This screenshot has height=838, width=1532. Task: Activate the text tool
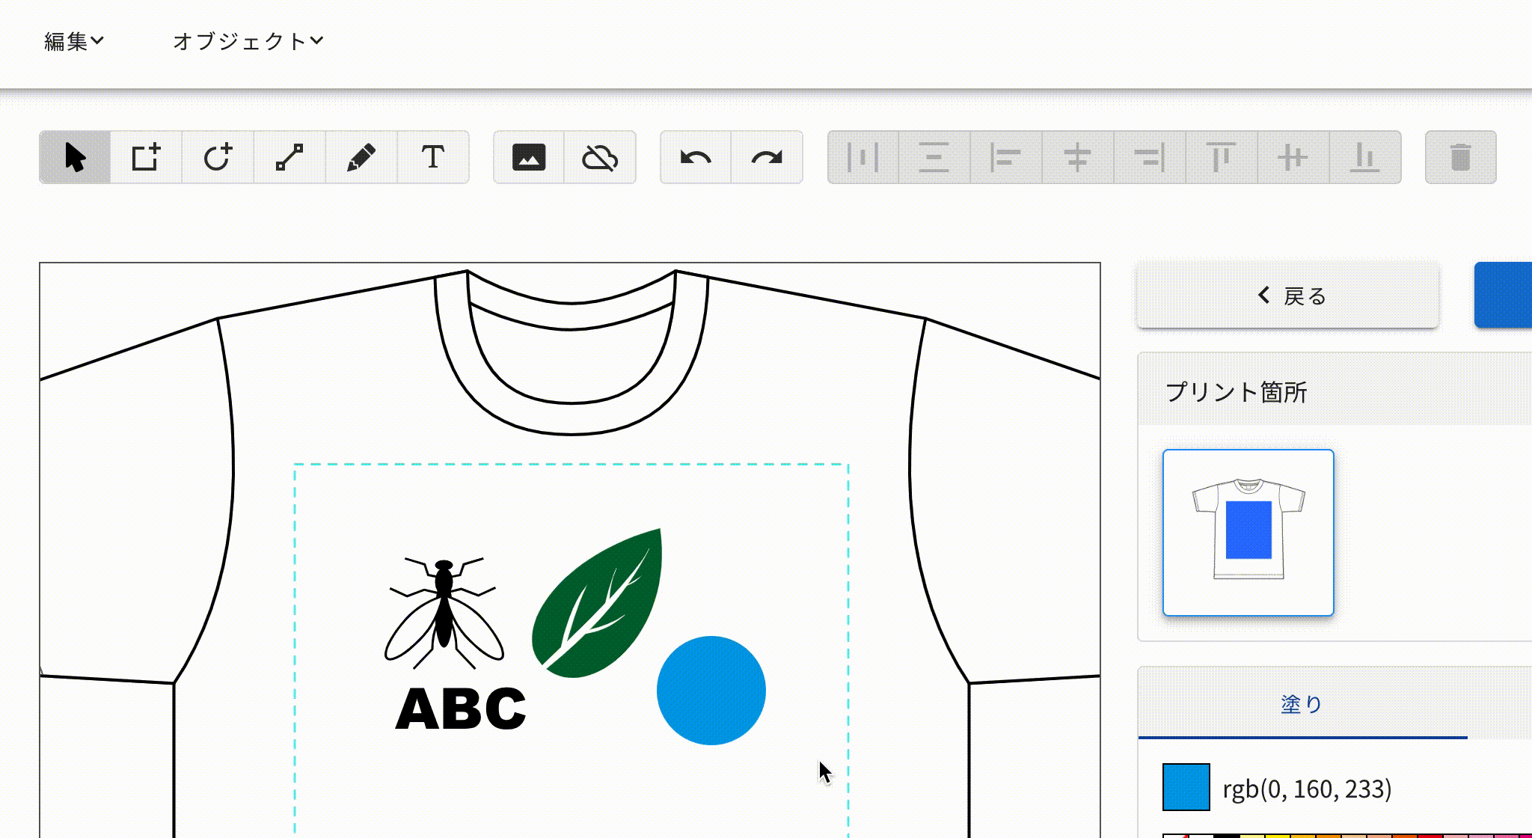point(433,157)
